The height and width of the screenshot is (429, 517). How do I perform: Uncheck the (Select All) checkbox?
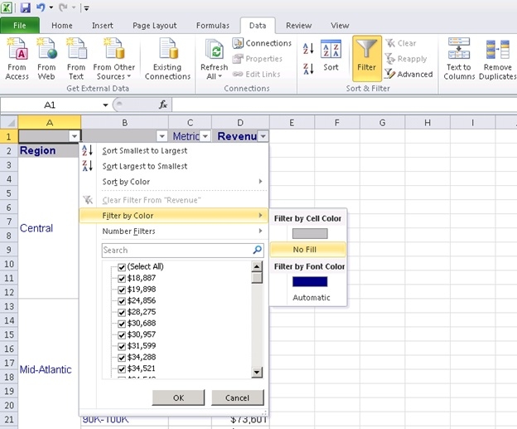[x=122, y=266]
